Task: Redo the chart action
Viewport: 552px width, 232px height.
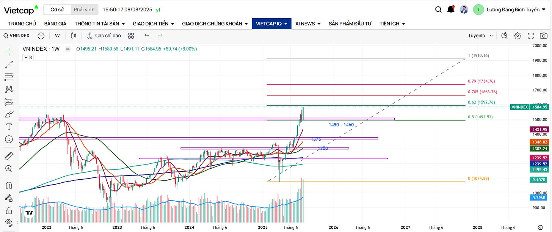Action: click(x=160, y=36)
